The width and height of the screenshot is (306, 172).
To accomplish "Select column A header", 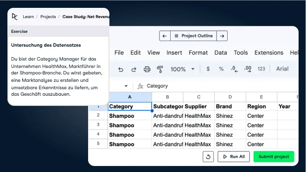I will [130, 97].
